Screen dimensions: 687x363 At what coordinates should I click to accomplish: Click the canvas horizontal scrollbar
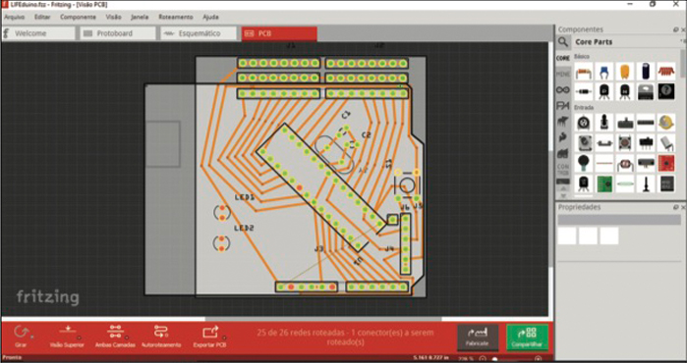323,319
